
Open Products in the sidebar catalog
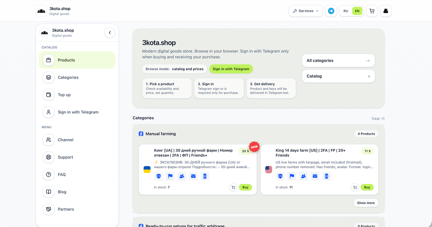tap(77, 60)
